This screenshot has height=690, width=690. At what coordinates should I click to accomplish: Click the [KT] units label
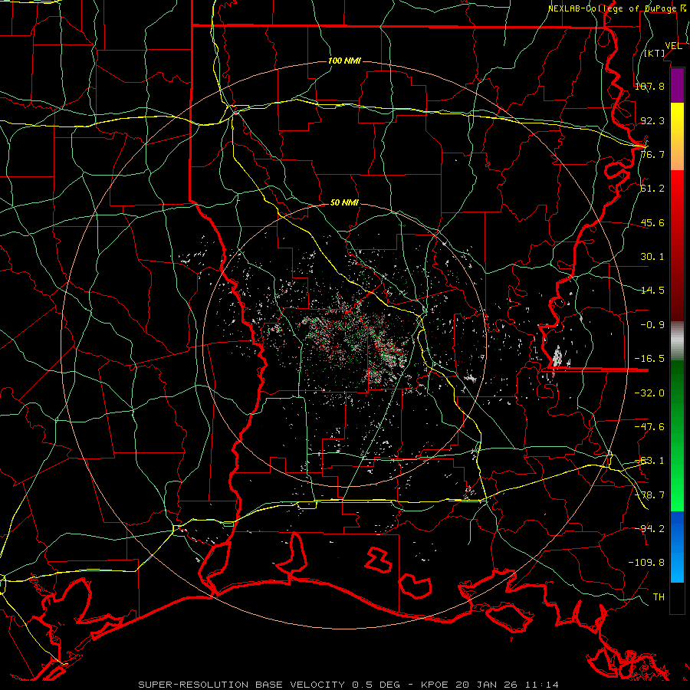point(655,54)
